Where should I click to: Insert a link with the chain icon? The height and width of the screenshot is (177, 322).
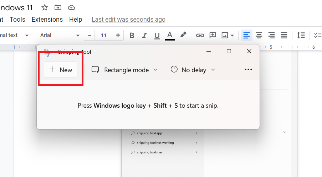[200, 36]
